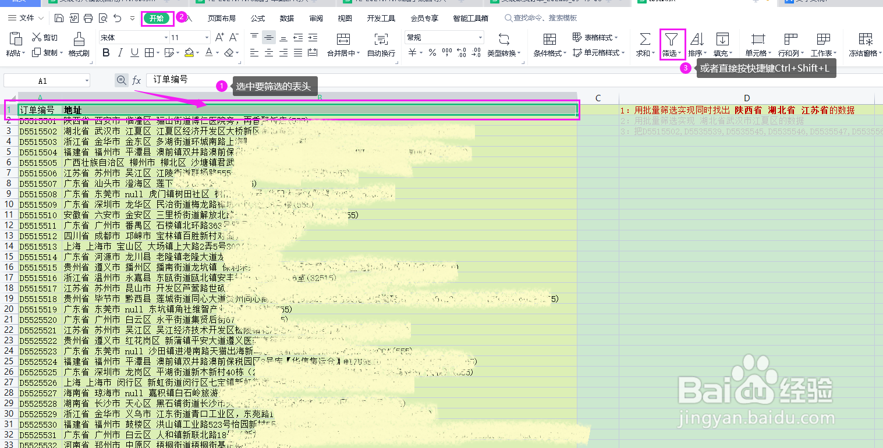Switch to the 数据 tab
Screen dimensions: 883x448
pyautogui.click(x=287, y=19)
